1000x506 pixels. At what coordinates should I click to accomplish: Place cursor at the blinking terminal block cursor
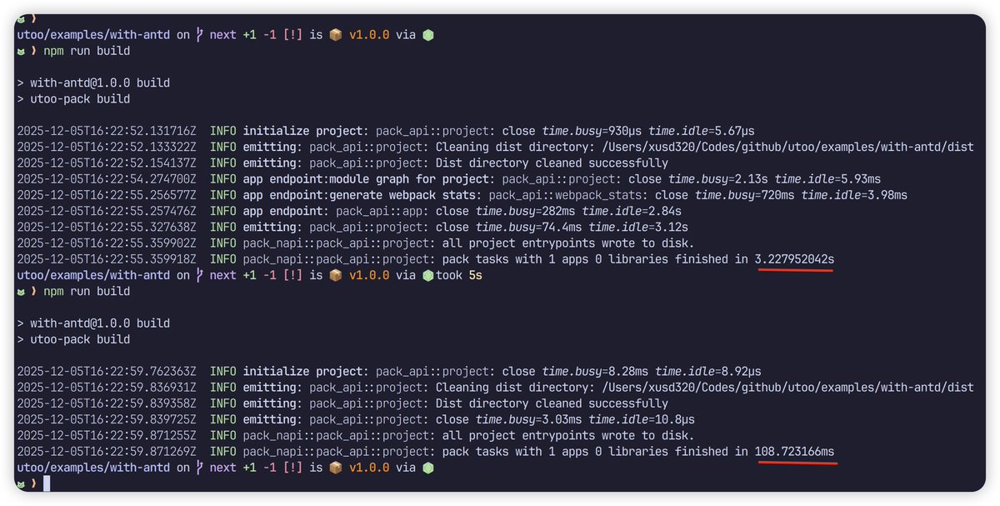[47, 483]
